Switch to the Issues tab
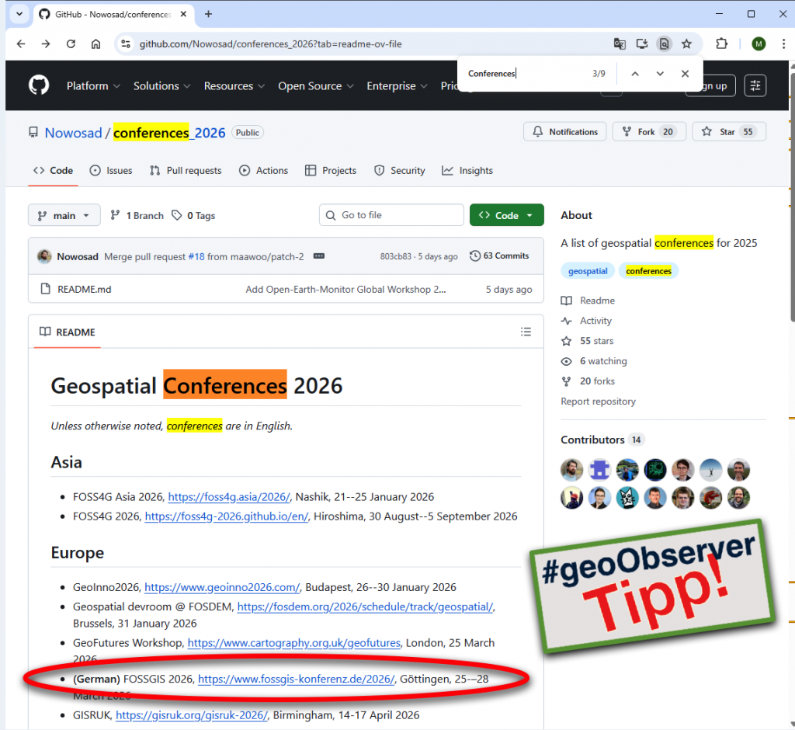The image size is (795, 730). tap(111, 171)
